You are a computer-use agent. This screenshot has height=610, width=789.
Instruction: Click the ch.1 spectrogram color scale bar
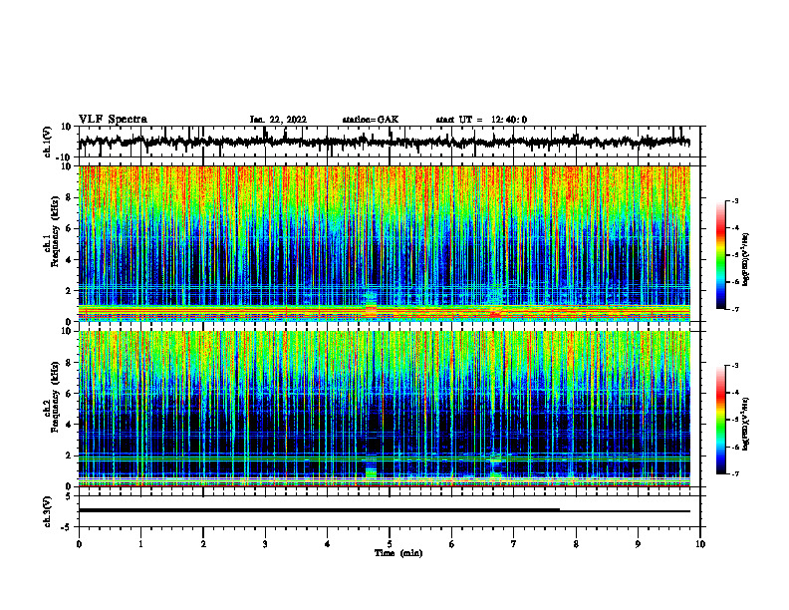click(720, 255)
